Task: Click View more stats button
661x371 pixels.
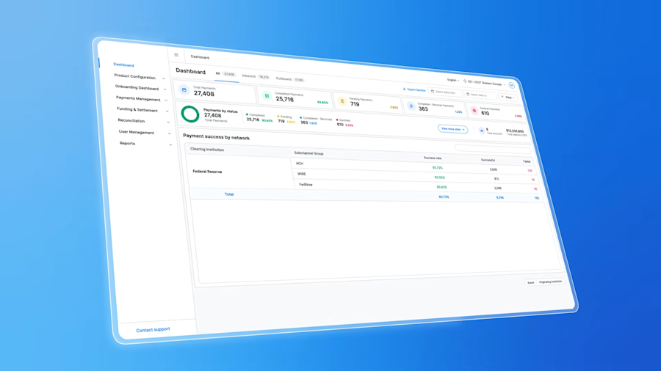Action: click(x=452, y=129)
